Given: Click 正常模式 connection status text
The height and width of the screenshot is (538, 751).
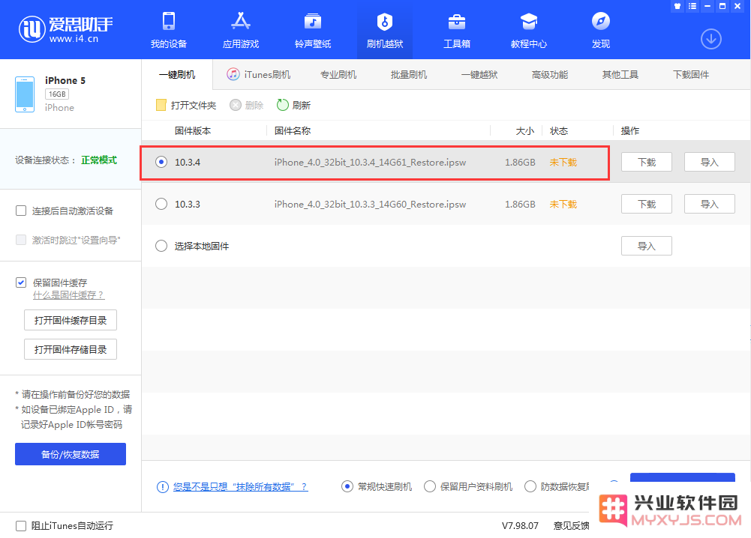Looking at the screenshot, I should [x=99, y=160].
